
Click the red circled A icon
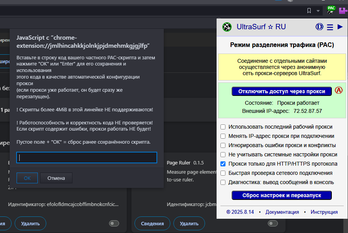(339, 90)
